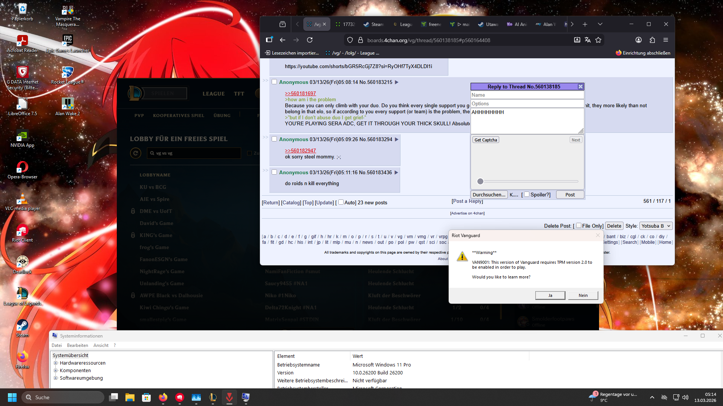Image resolution: width=723 pixels, height=406 pixels.
Task: Click the captcha slider handle
Action: pos(480,181)
